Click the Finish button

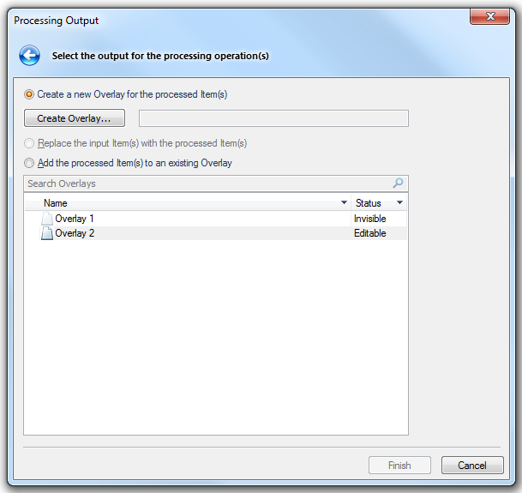(399, 466)
